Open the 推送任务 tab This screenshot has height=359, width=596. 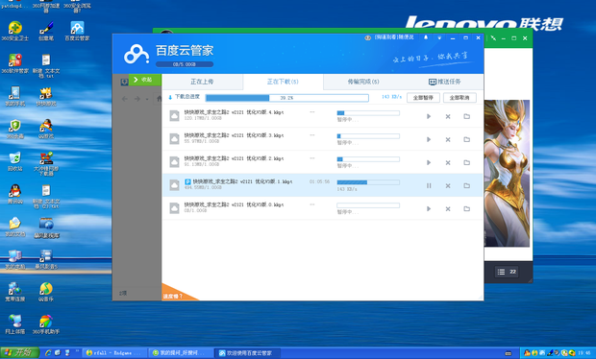[444, 82]
